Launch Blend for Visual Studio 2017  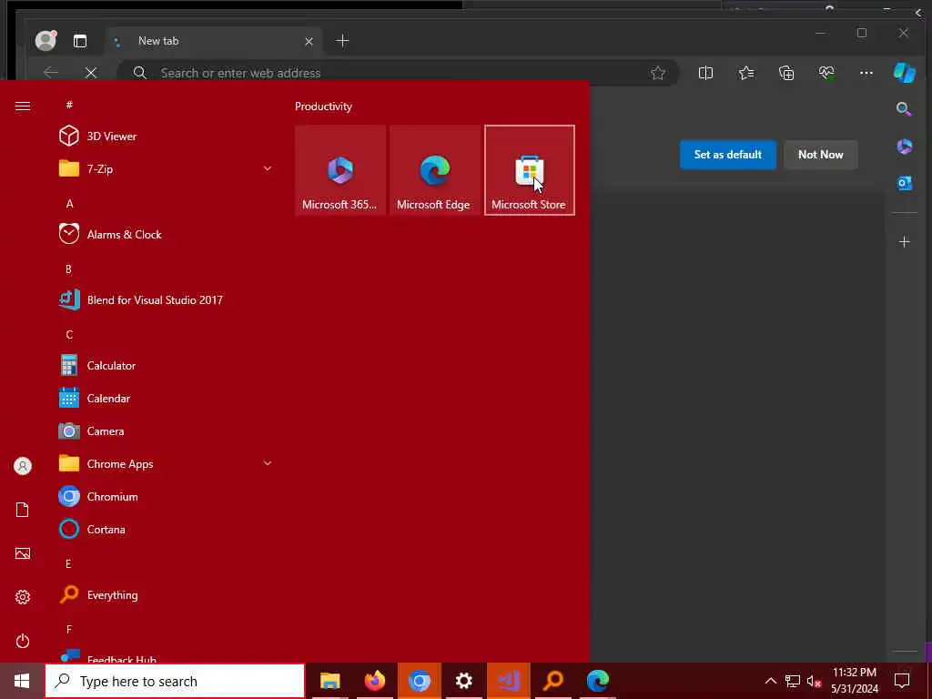167,300
